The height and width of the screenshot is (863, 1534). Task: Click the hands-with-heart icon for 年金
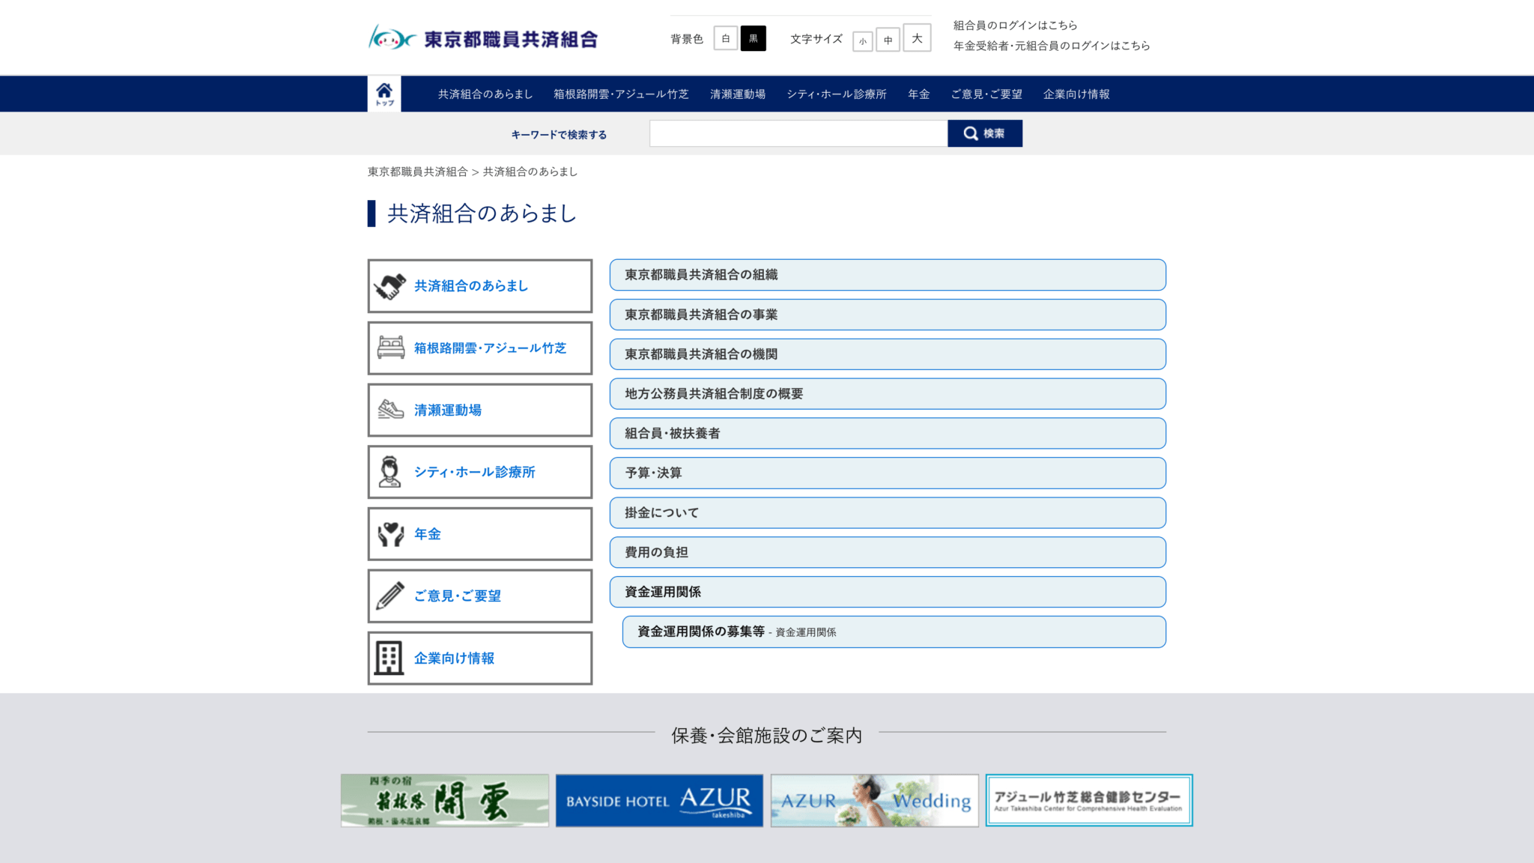(x=390, y=534)
